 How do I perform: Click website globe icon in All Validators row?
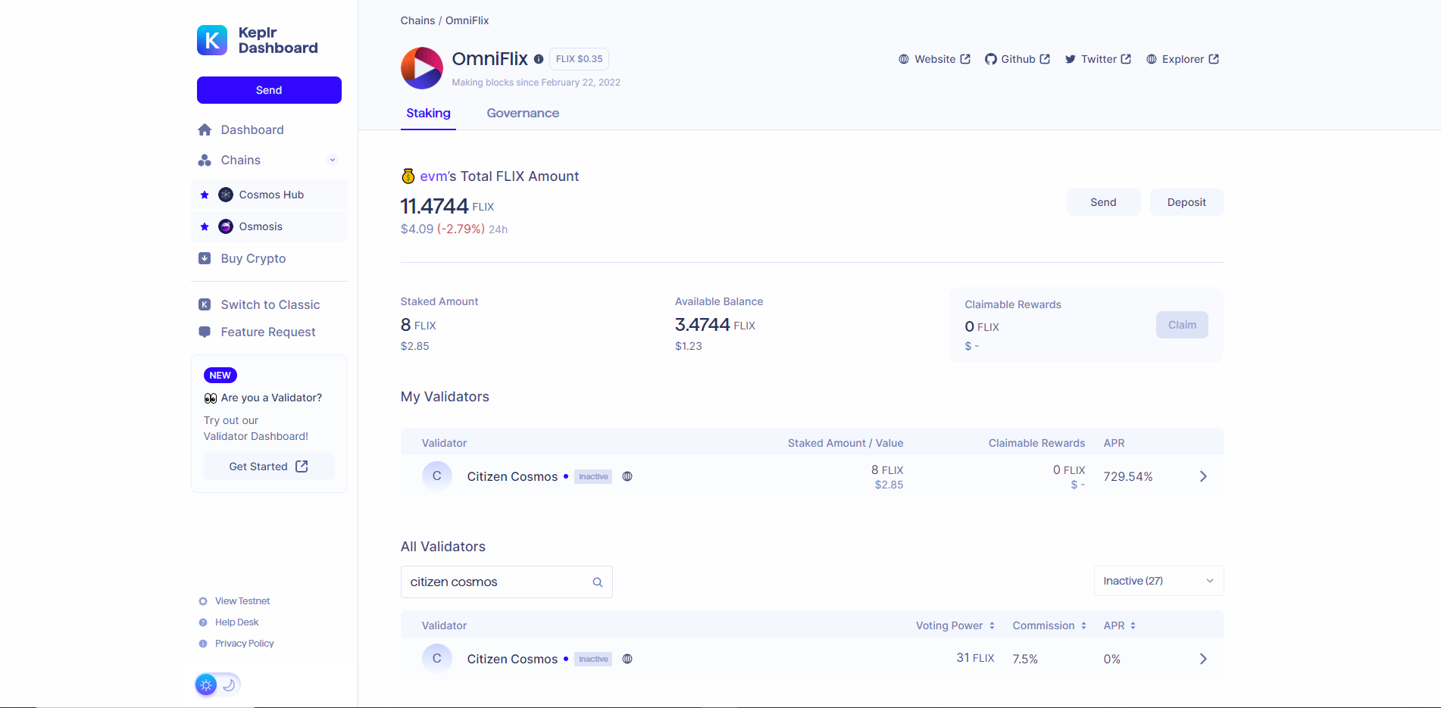tap(627, 659)
